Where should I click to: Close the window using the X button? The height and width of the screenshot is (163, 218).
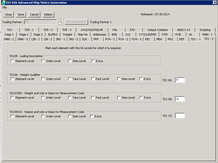pyautogui.click(x=214, y=3)
